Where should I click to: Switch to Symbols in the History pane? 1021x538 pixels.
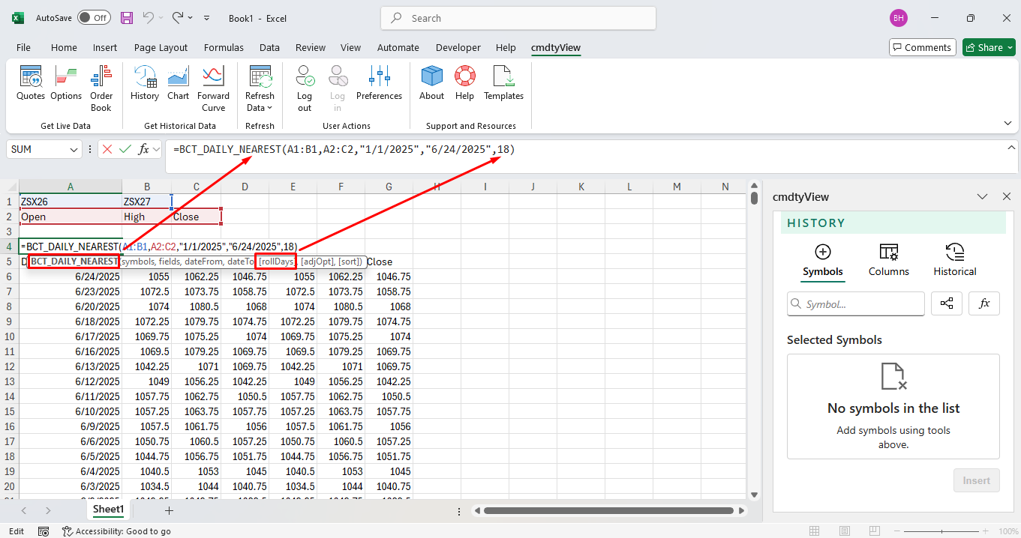823,260
